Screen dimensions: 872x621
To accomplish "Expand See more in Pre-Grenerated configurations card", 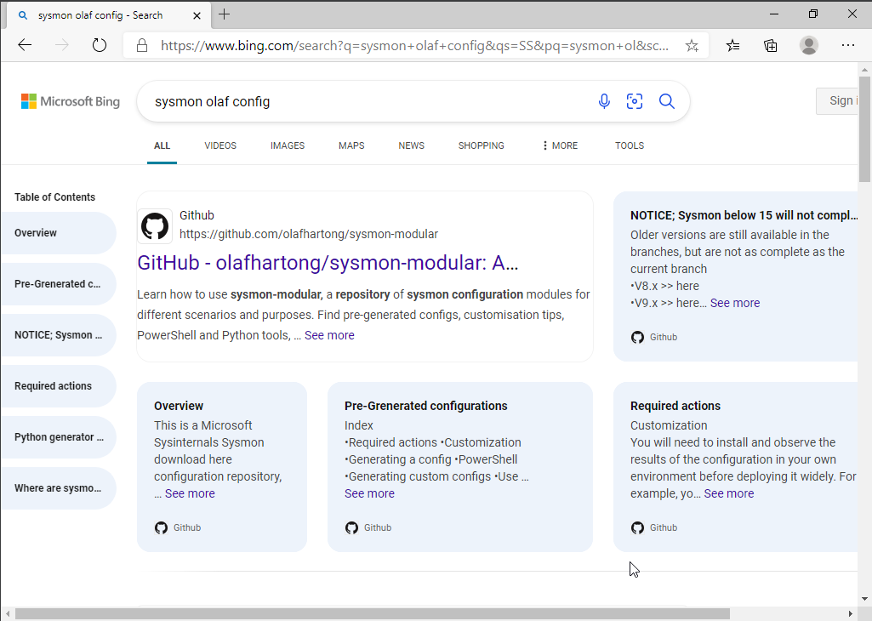I will [x=369, y=493].
